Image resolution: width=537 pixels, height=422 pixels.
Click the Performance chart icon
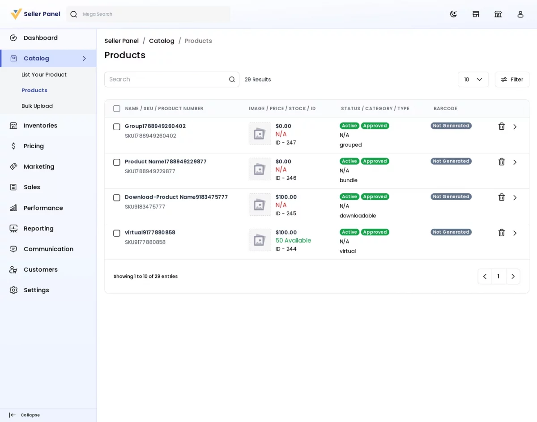(13, 208)
